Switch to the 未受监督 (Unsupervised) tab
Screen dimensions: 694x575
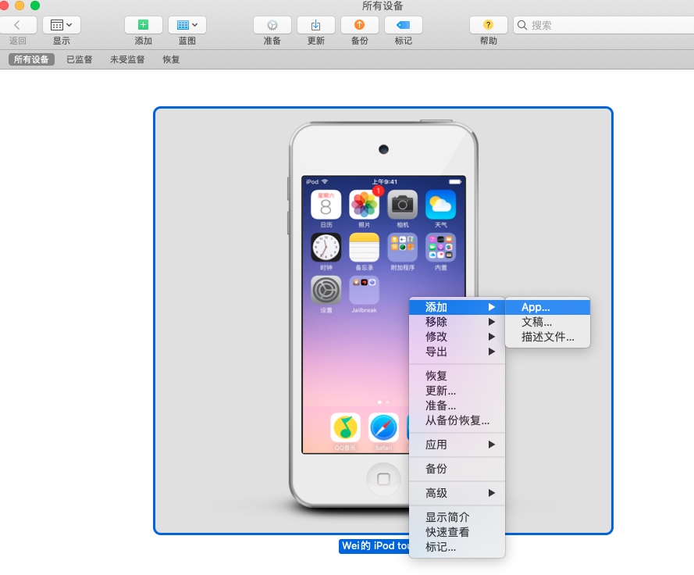point(127,59)
